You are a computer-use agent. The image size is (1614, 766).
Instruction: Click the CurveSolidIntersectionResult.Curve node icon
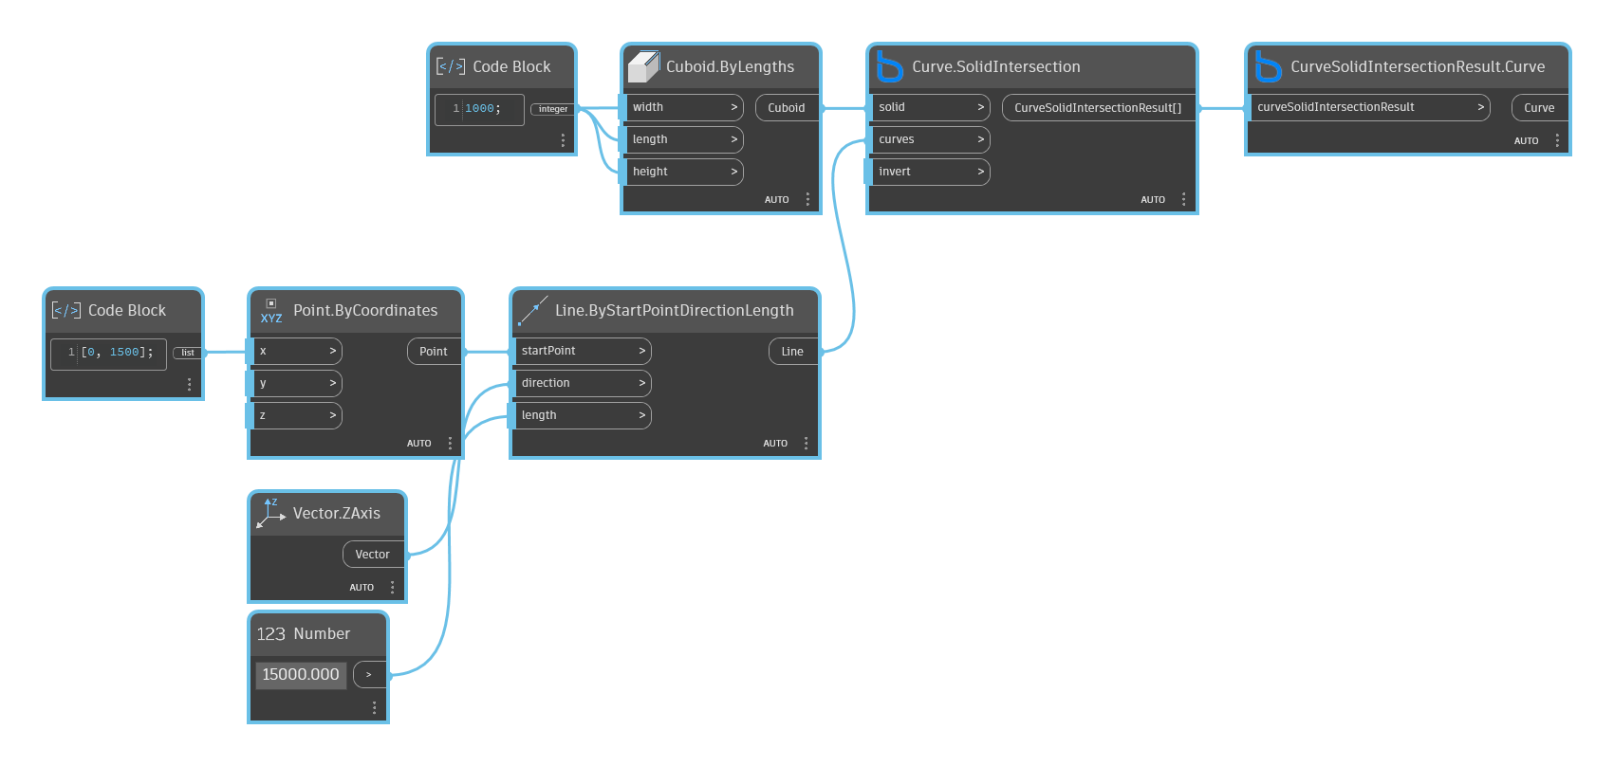tap(1268, 66)
